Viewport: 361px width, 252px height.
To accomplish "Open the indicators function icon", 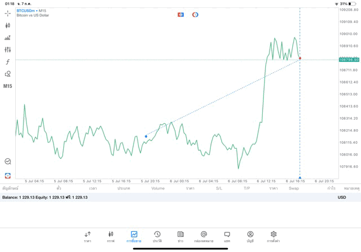I will point(8,62).
